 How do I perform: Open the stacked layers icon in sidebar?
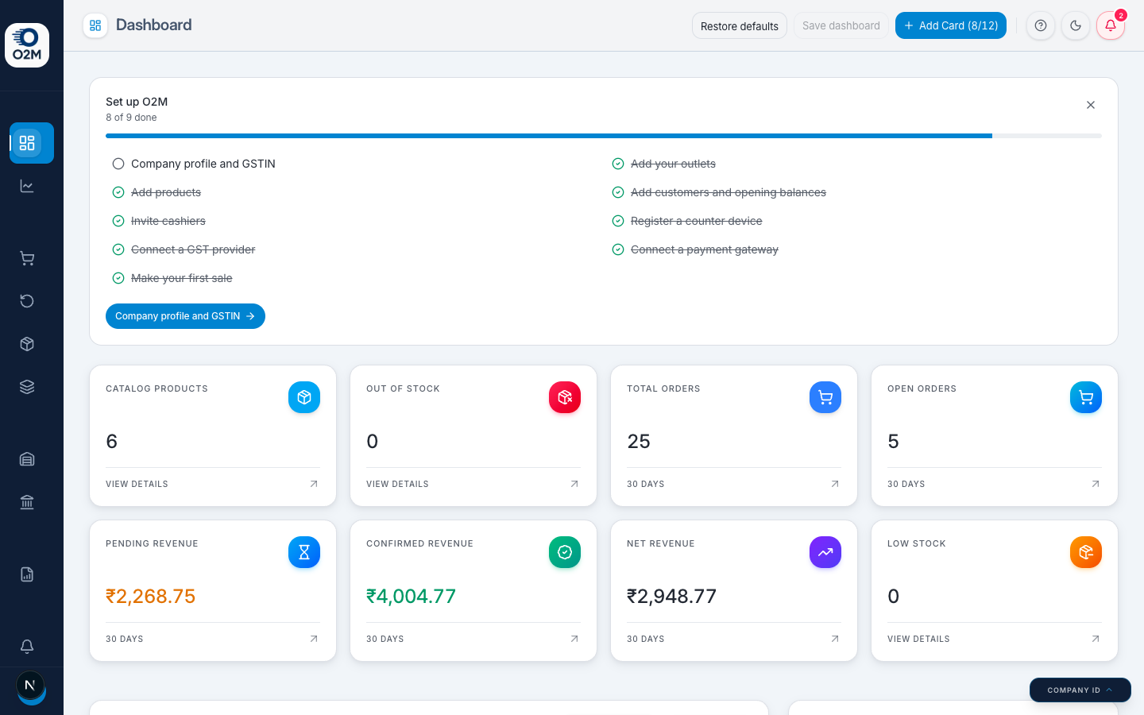click(x=27, y=387)
